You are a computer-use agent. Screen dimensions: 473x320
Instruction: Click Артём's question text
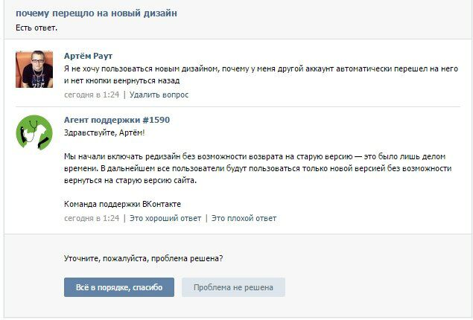click(x=261, y=74)
